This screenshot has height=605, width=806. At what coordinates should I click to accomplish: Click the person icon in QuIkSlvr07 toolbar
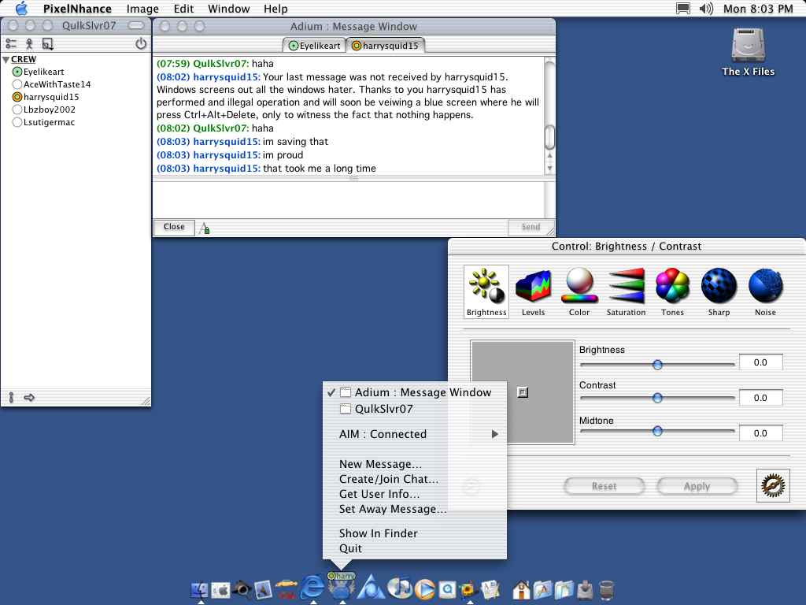pos(29,44)
